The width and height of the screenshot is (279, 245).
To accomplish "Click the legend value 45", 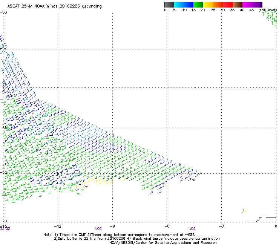I will [251, 10].
